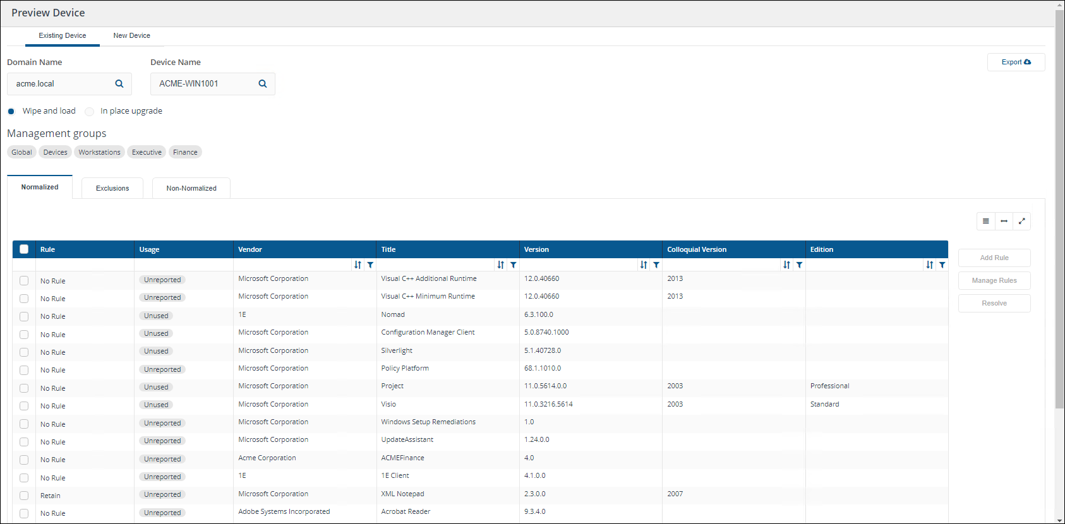The width and height of the screenshot is (1065, 524).
Task: Open the Vendor column filter dropdown
Action: tap(371, 265)
